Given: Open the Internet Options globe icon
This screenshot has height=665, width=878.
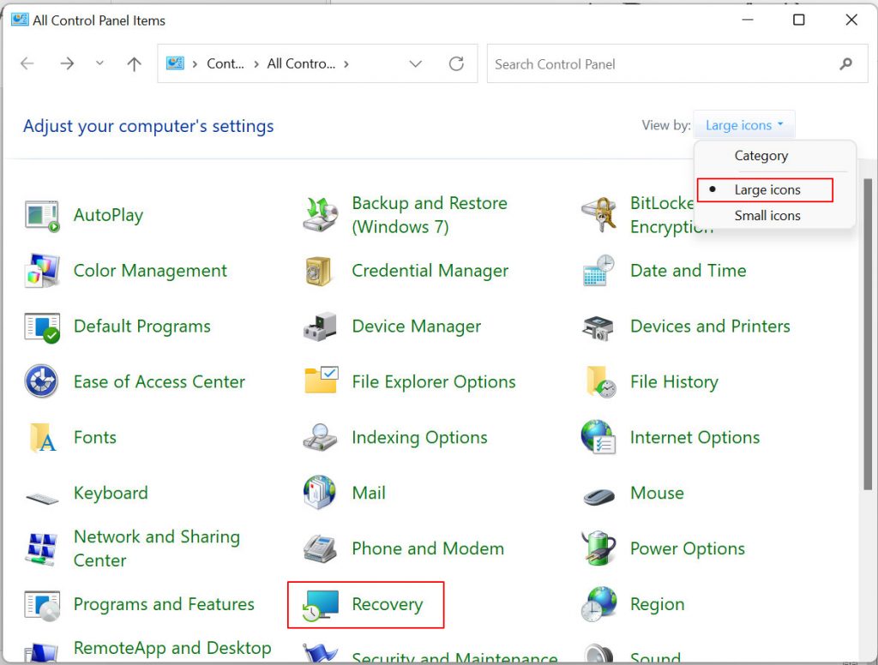Looking at the screenshot, I should pyautogui.click(x=598, y=436).
